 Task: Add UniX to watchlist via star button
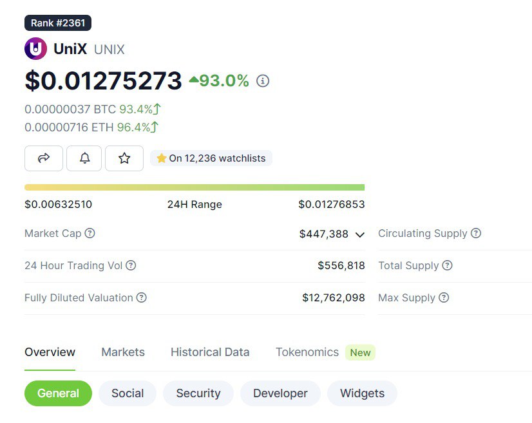point(124,158)
